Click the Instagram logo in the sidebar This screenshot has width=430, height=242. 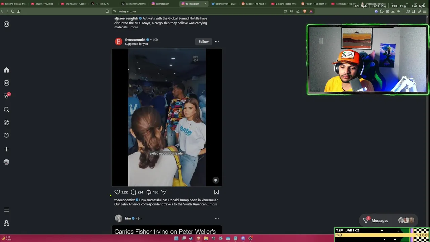[x=6, y=24]
